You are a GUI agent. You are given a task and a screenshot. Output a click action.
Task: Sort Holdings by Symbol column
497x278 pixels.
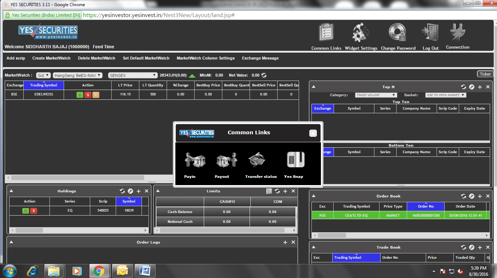[129, 201]
